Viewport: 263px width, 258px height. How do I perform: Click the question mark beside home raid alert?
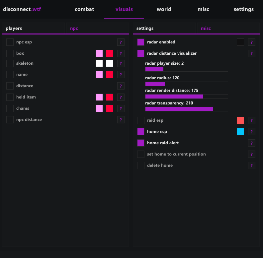(x=252, y=143)
